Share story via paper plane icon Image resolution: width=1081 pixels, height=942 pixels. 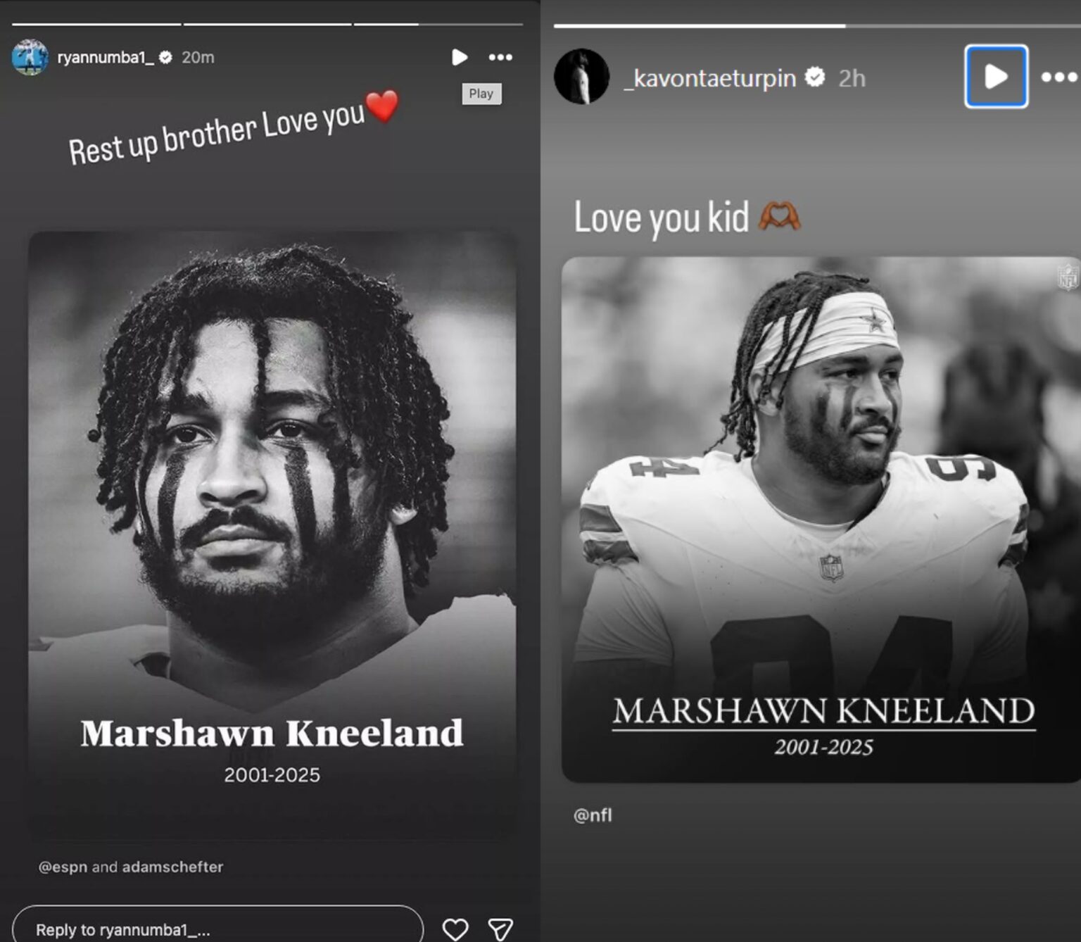tap(500, 929)
